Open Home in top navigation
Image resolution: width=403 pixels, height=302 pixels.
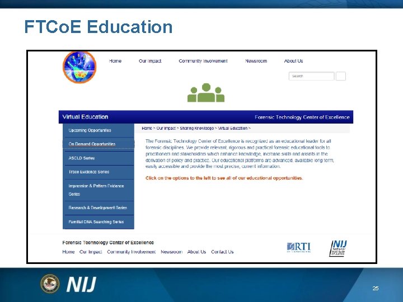(115, 61)
